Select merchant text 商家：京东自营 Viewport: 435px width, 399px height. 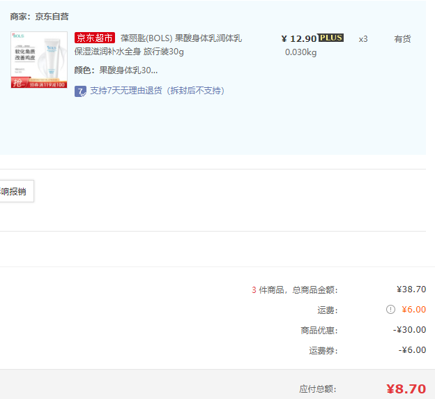[x=40, y=17]
